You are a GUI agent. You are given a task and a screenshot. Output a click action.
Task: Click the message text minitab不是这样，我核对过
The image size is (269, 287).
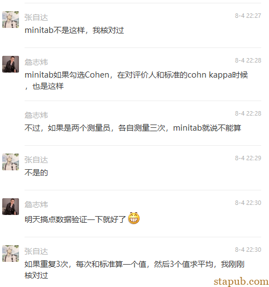pos(74,30)
